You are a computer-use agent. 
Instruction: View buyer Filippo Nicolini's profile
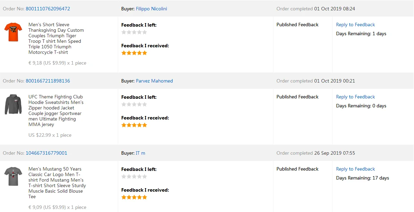click(x=151, y=9)
